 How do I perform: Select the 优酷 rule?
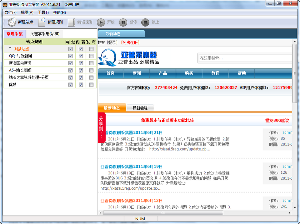(x=13, y=85)
